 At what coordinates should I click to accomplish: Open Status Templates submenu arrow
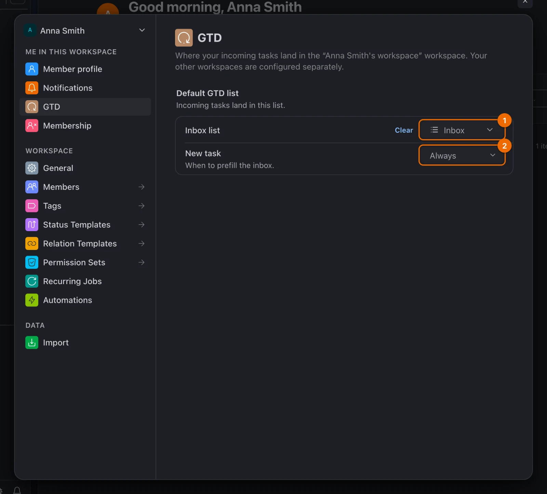point(142,225)
